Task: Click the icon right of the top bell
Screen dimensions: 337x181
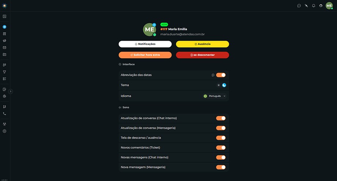Action: (x=321, y=6)
